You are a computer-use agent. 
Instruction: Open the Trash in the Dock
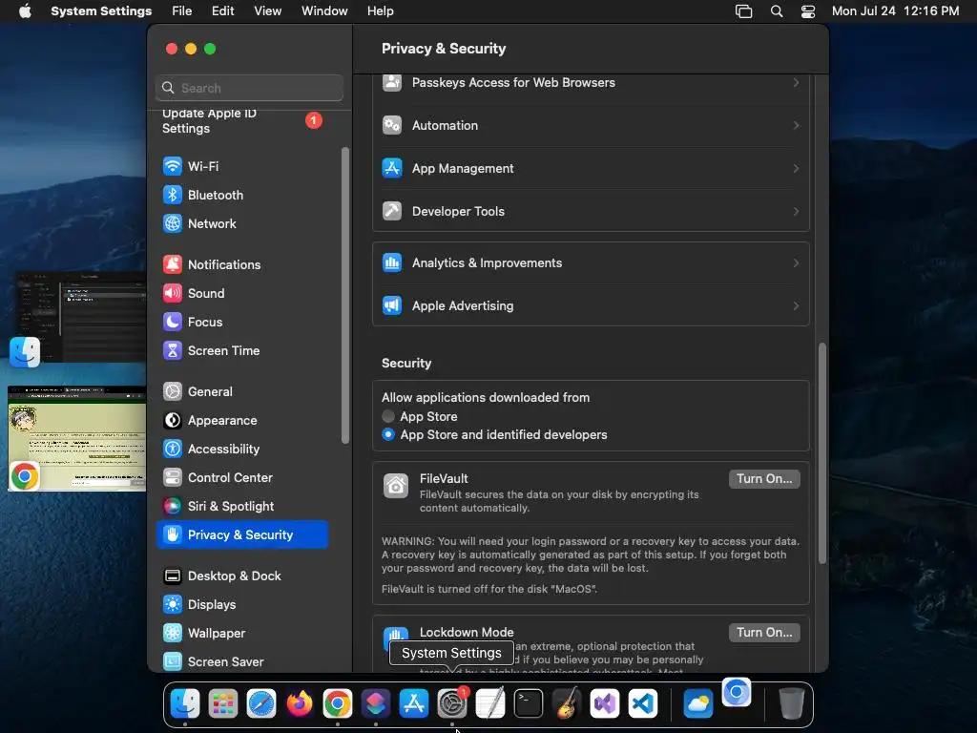[791, 704]
